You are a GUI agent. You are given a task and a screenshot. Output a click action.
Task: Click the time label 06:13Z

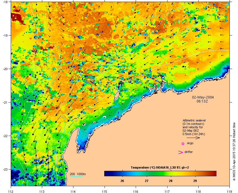202,101
